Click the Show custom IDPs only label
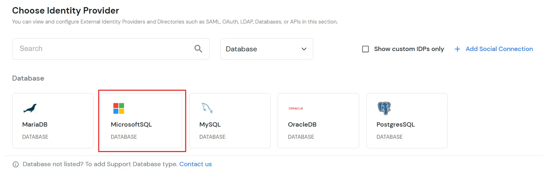Viewport: 551px width, 179px height. pos(409,49)
